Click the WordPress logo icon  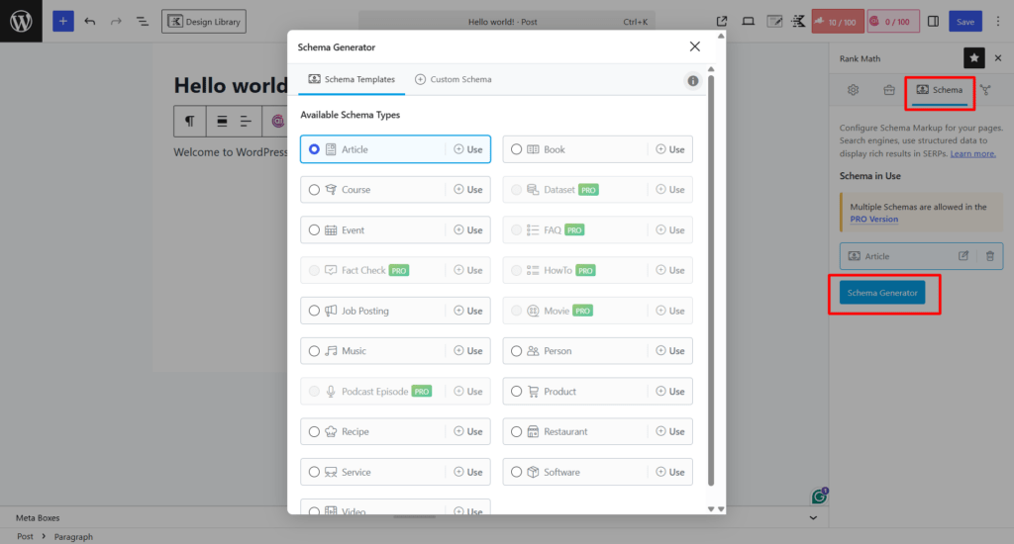(21, 22)
